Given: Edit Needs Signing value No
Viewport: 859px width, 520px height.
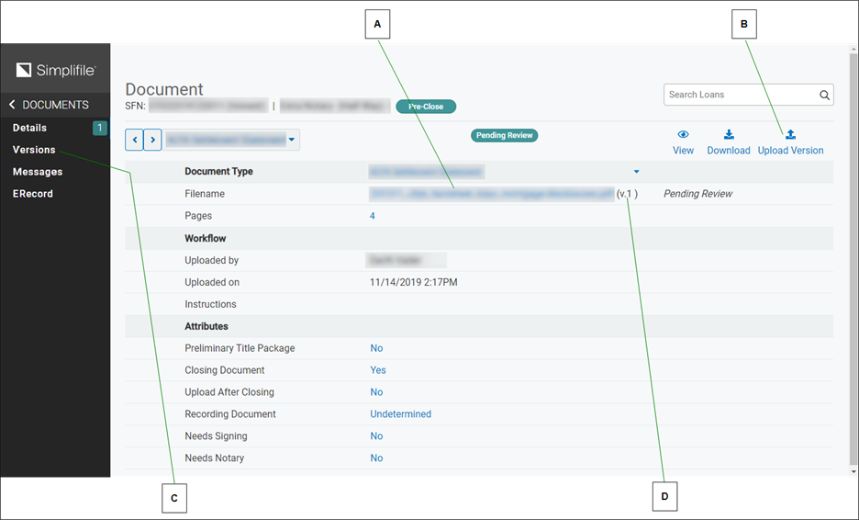Looking at the screenshot, I should point(376,435).
